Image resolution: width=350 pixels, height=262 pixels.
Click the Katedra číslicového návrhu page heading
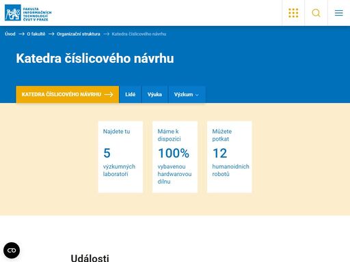pyautogui.click(x=95, y=59)
